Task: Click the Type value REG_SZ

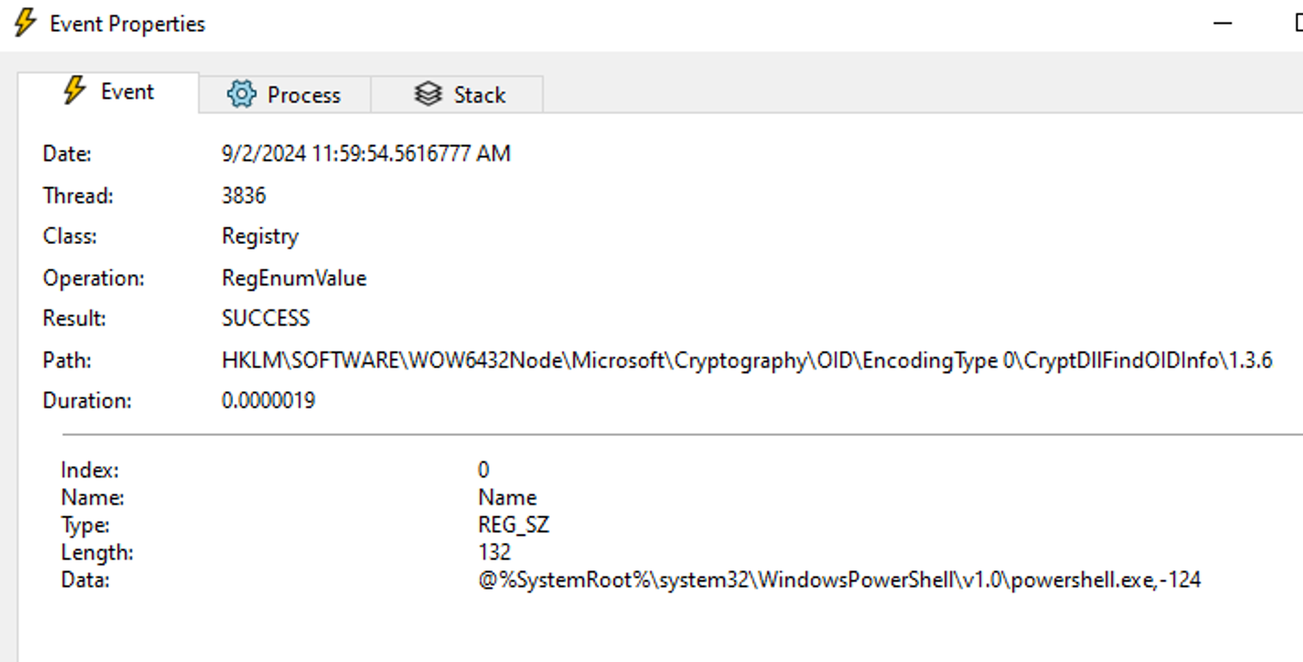Action: pos(514,525)
